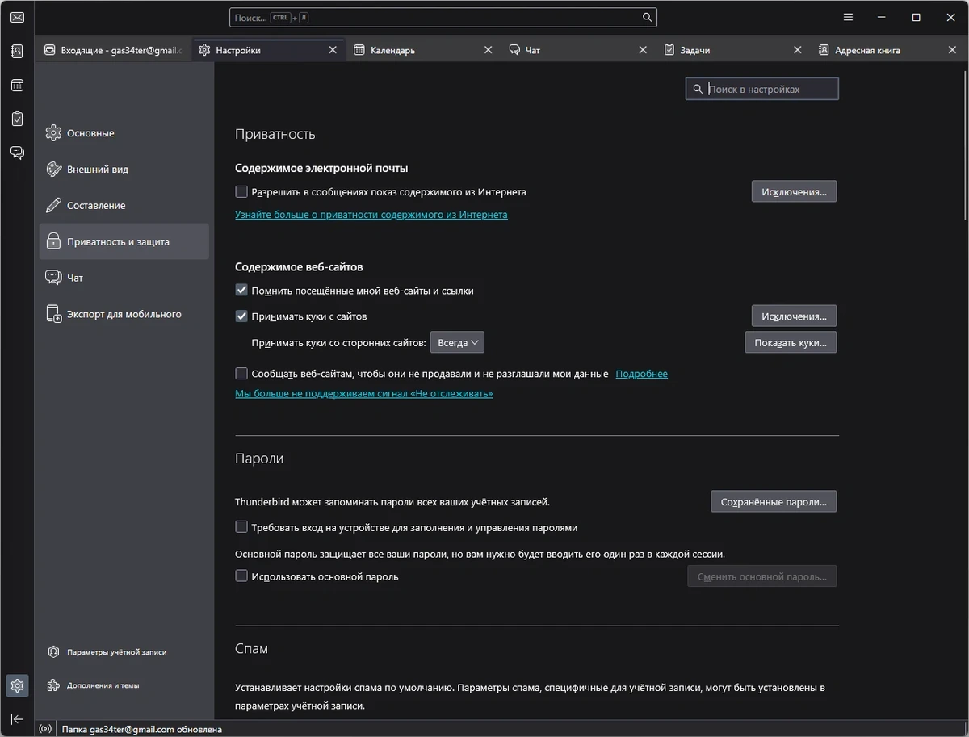This screenshot has width=969, height=737.
Task: Uncheck Помнить посещённые мной веб-сайты и ссылки
Action: 241,290
